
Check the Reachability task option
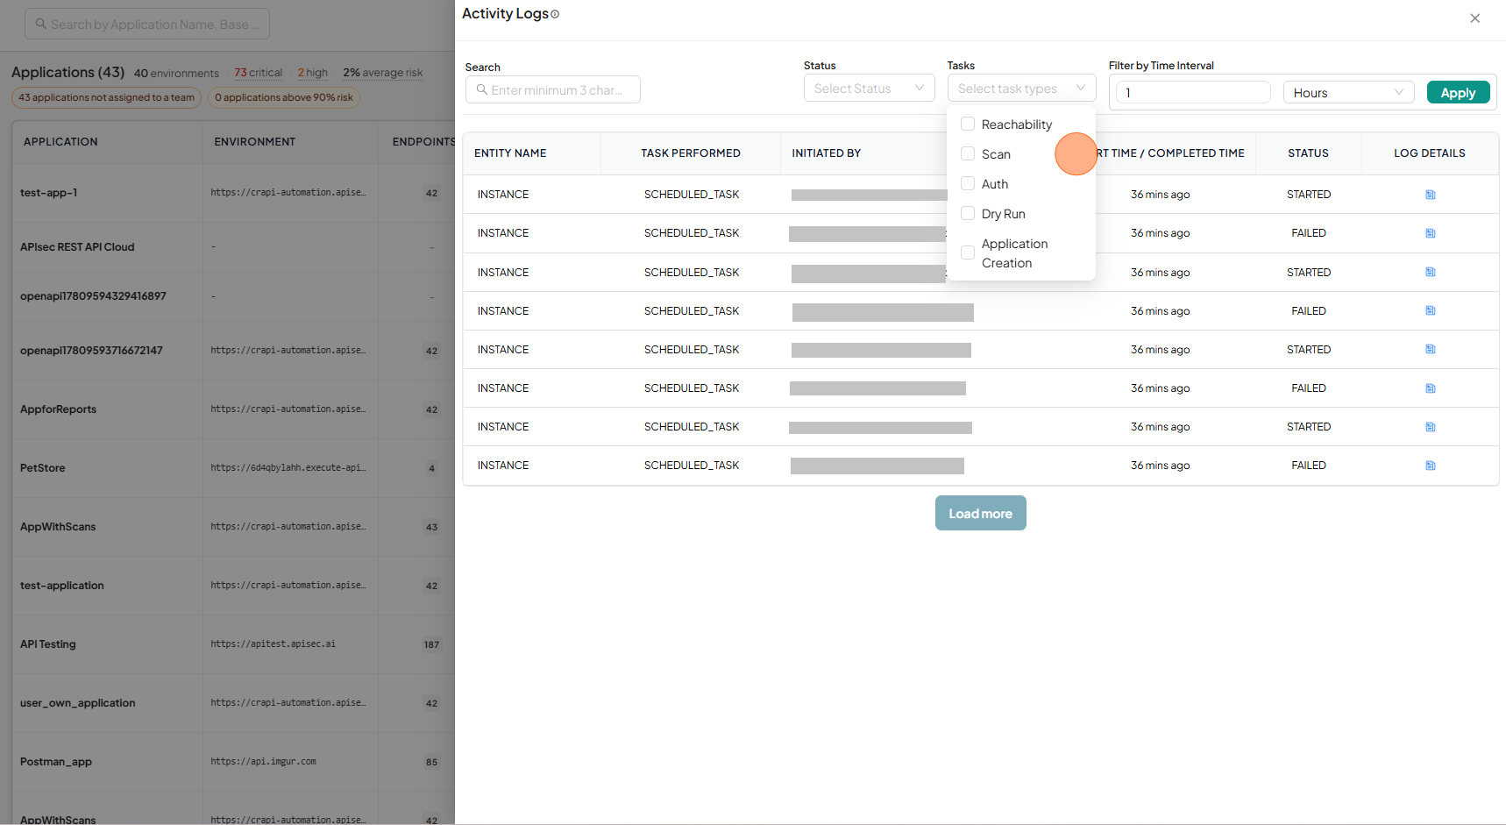[968, 124]
